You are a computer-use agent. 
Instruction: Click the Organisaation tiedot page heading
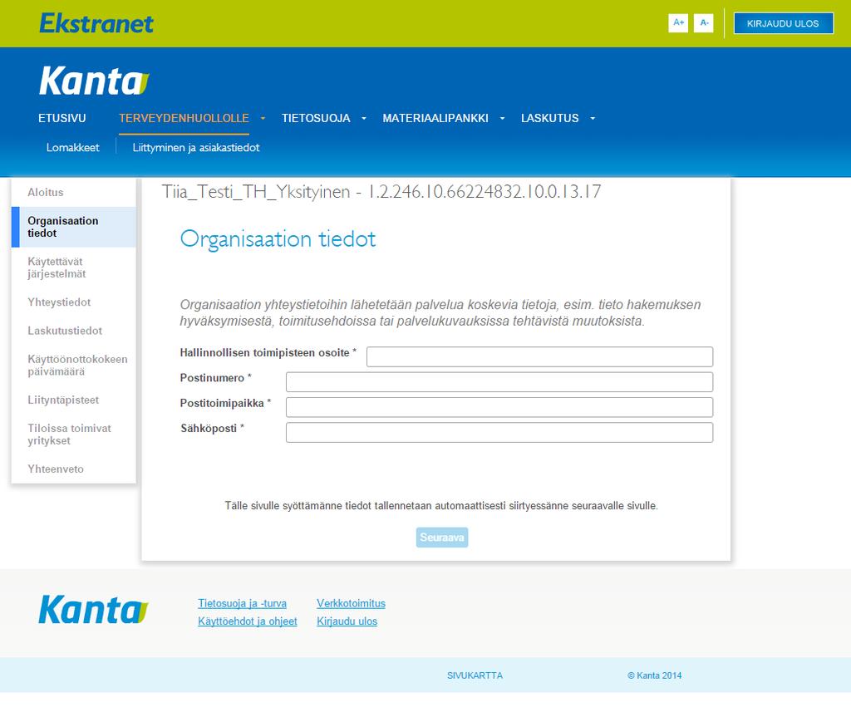tap(278, 239)
